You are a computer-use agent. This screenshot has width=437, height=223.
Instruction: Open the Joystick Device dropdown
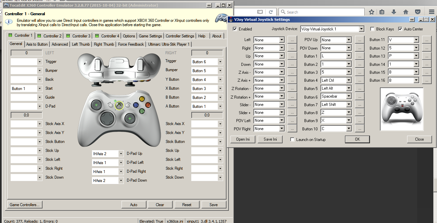click(362, 29)
